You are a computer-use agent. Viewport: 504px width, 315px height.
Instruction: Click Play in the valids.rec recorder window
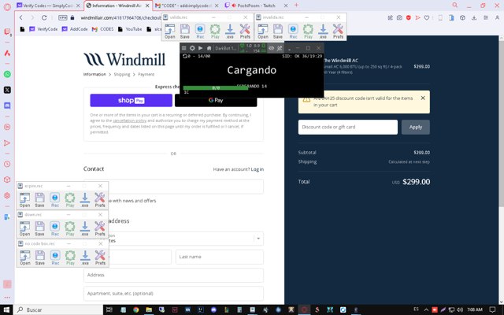coord(215,31)
